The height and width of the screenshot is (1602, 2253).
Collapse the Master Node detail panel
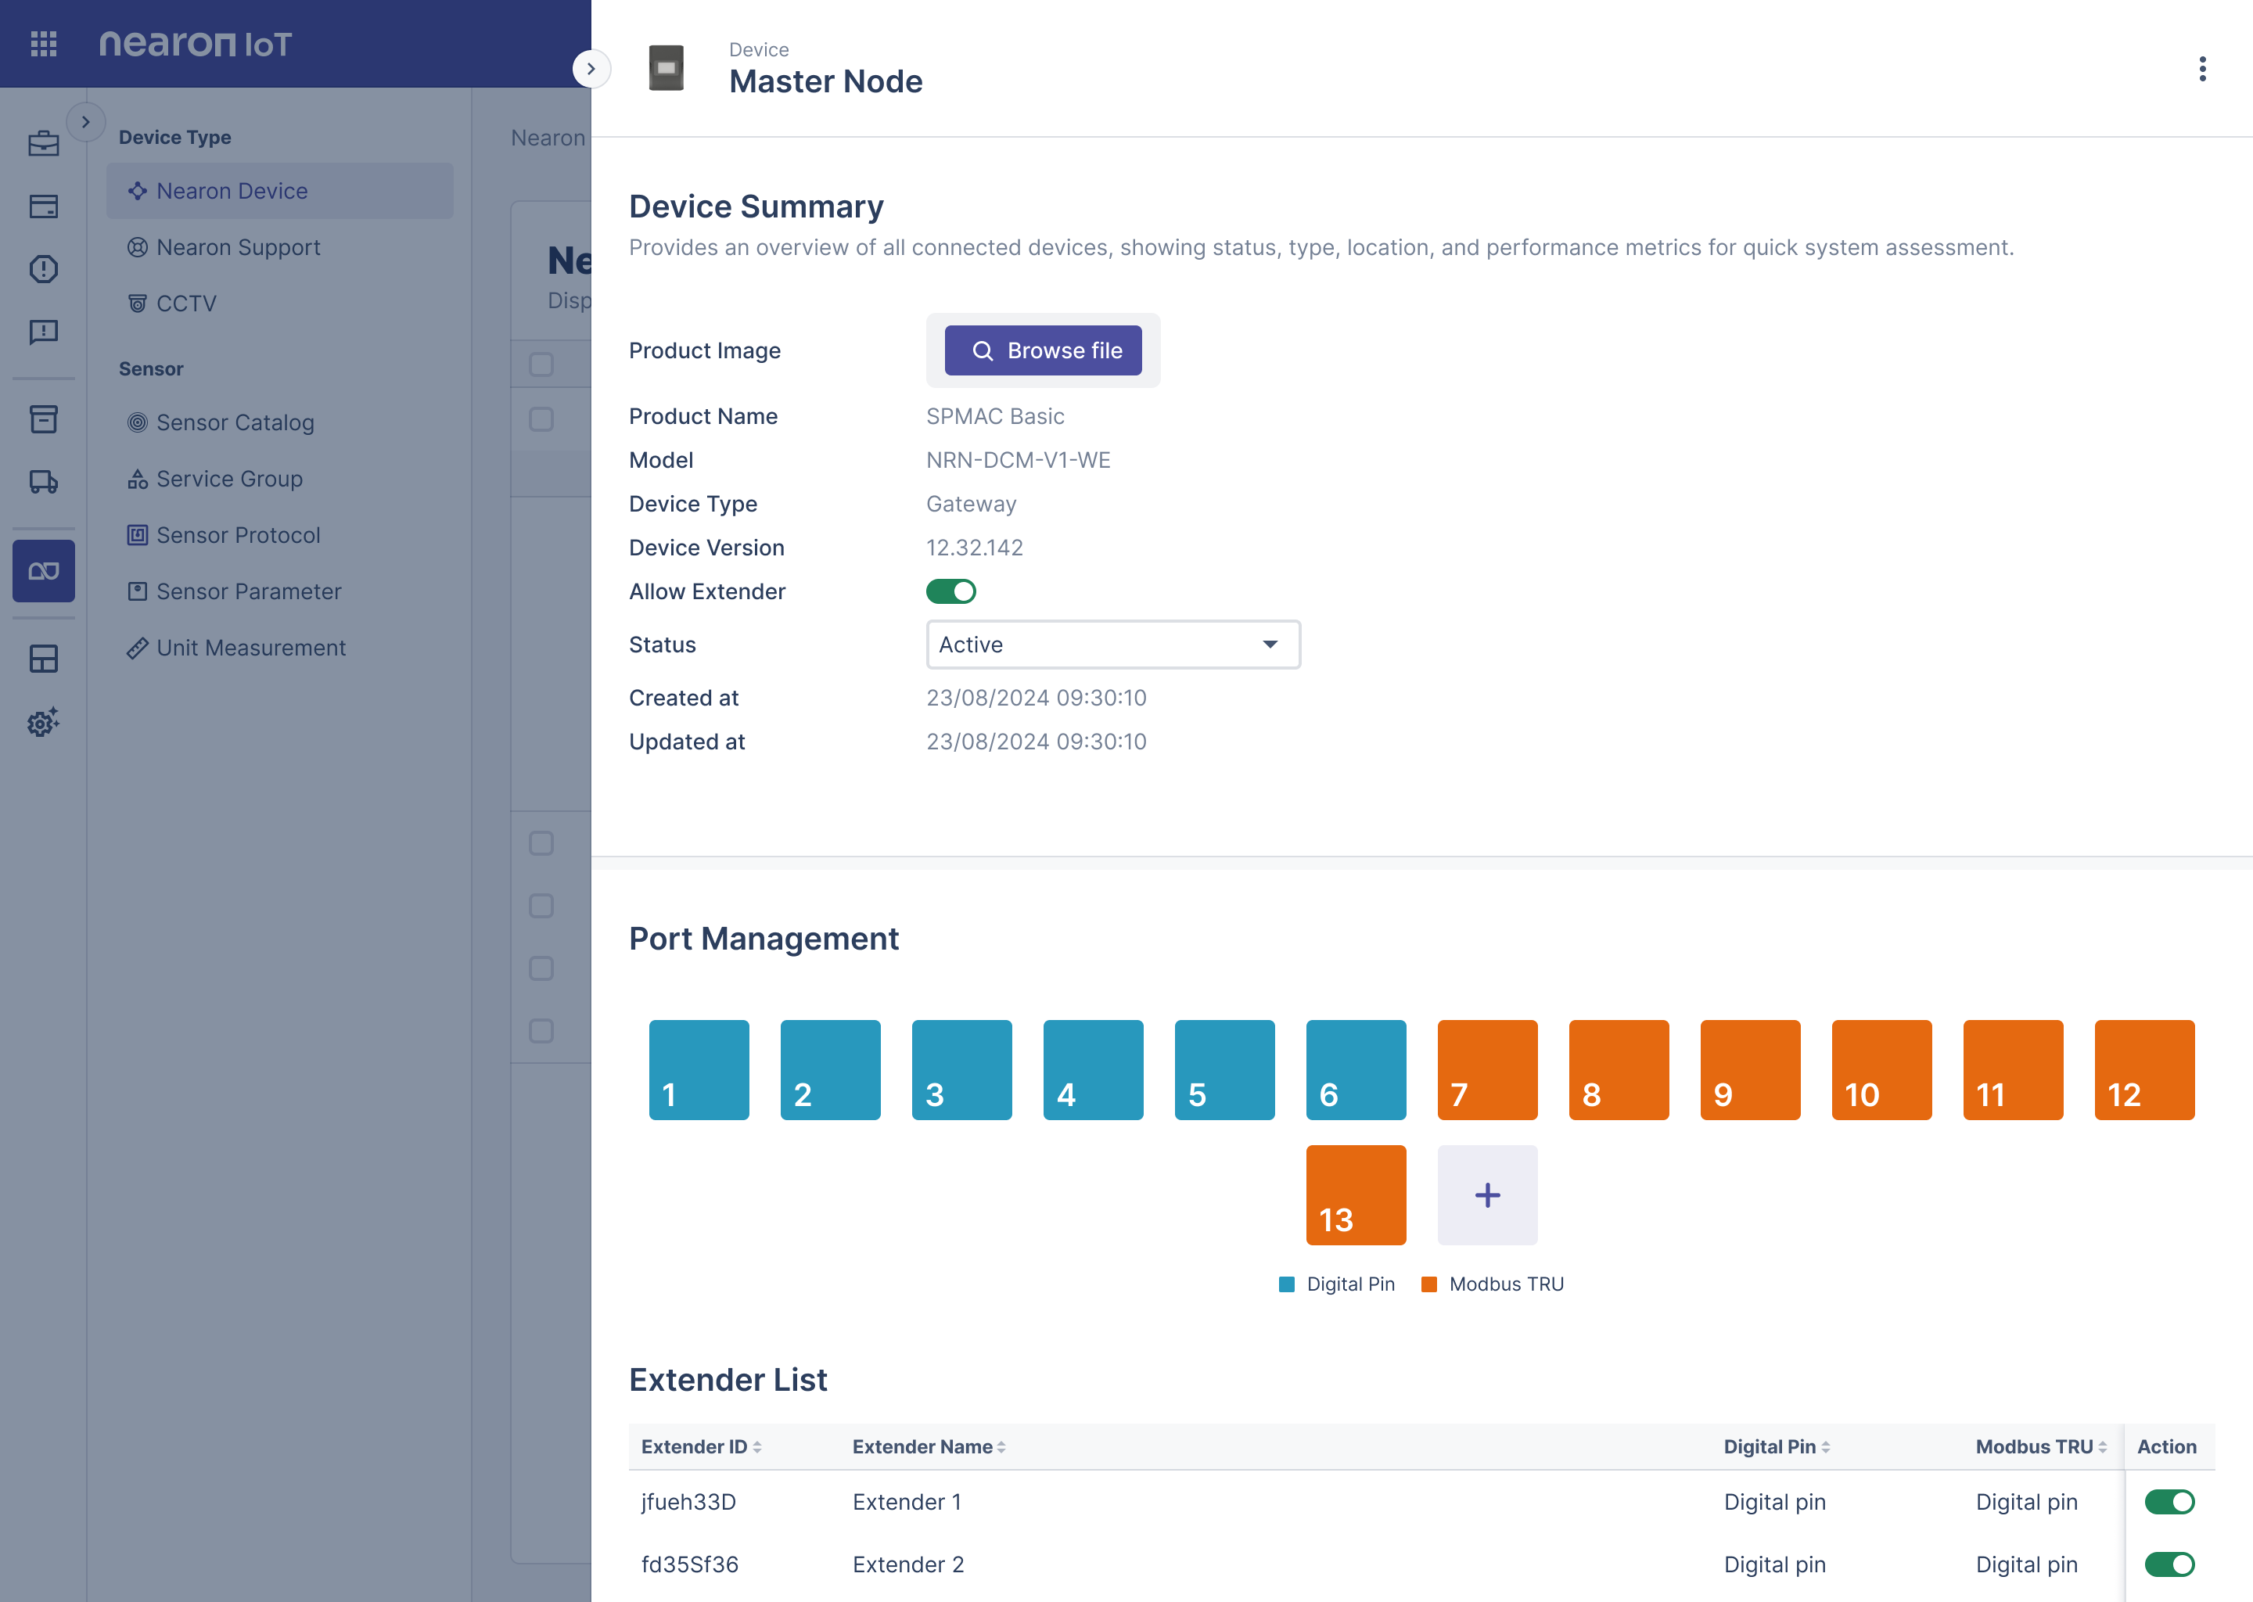pyautogui.click(x=591, y=69)
